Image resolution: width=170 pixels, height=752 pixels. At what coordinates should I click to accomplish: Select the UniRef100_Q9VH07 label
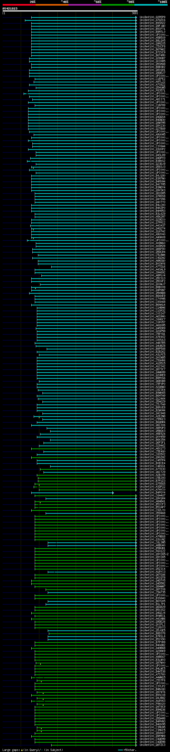[x=152, y=733]
